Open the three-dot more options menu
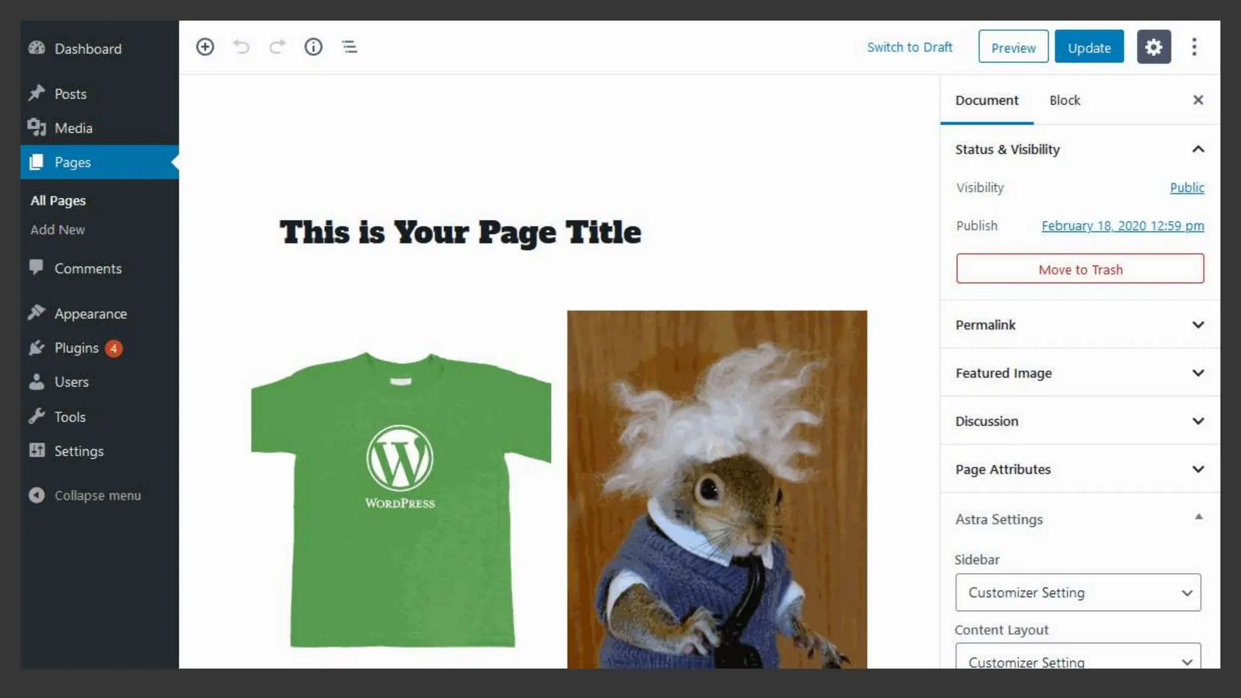The width and height of the screenshot is (1241, 698). pyautogui.click(x=1194, y=47)
